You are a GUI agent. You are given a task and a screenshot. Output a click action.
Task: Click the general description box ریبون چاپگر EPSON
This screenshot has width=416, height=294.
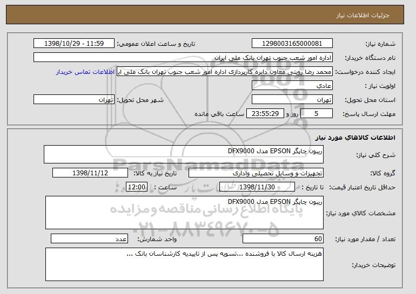point(184,154)
